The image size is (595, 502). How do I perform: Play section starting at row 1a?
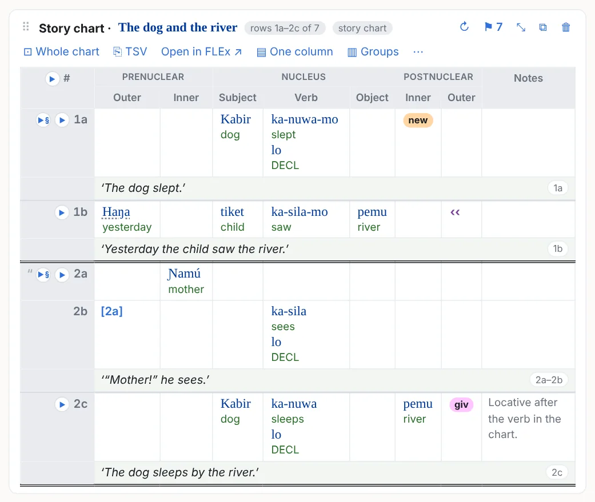click(x=43, y=120)
